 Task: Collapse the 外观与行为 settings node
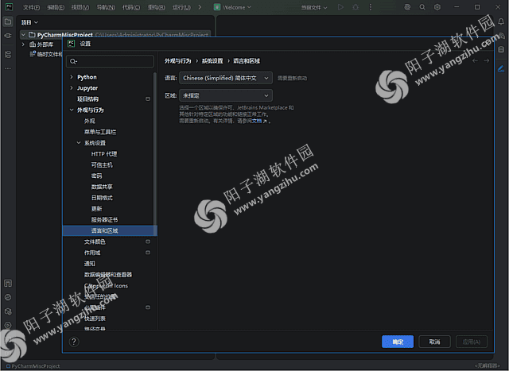click(72, 110)
